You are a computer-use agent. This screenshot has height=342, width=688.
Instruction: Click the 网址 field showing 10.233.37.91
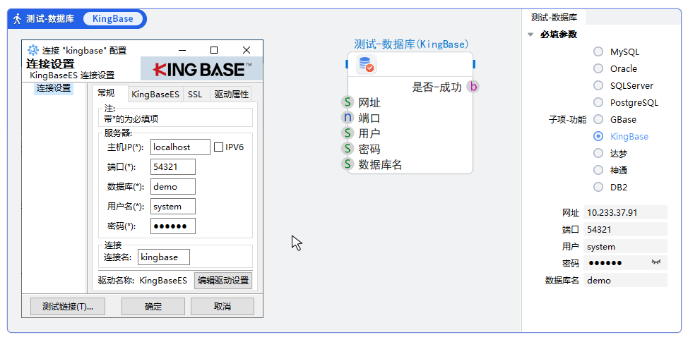pyautogui.click(x=625, y=212)
